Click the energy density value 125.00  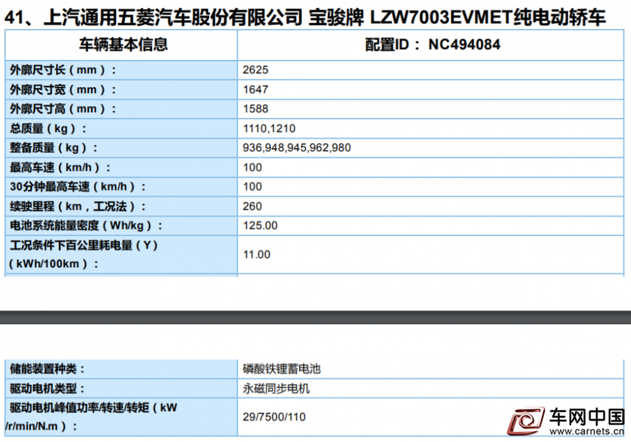pos(260,226)
